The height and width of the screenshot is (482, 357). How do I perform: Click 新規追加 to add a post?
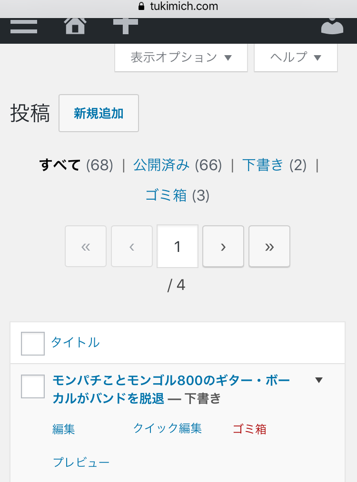tap(99, 113)
